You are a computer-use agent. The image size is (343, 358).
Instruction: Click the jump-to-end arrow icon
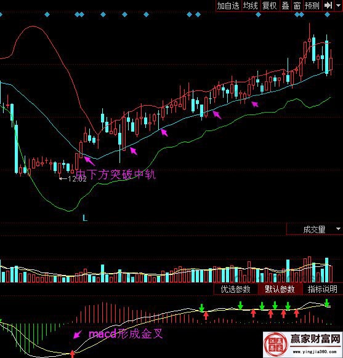(x=328, y=6)
